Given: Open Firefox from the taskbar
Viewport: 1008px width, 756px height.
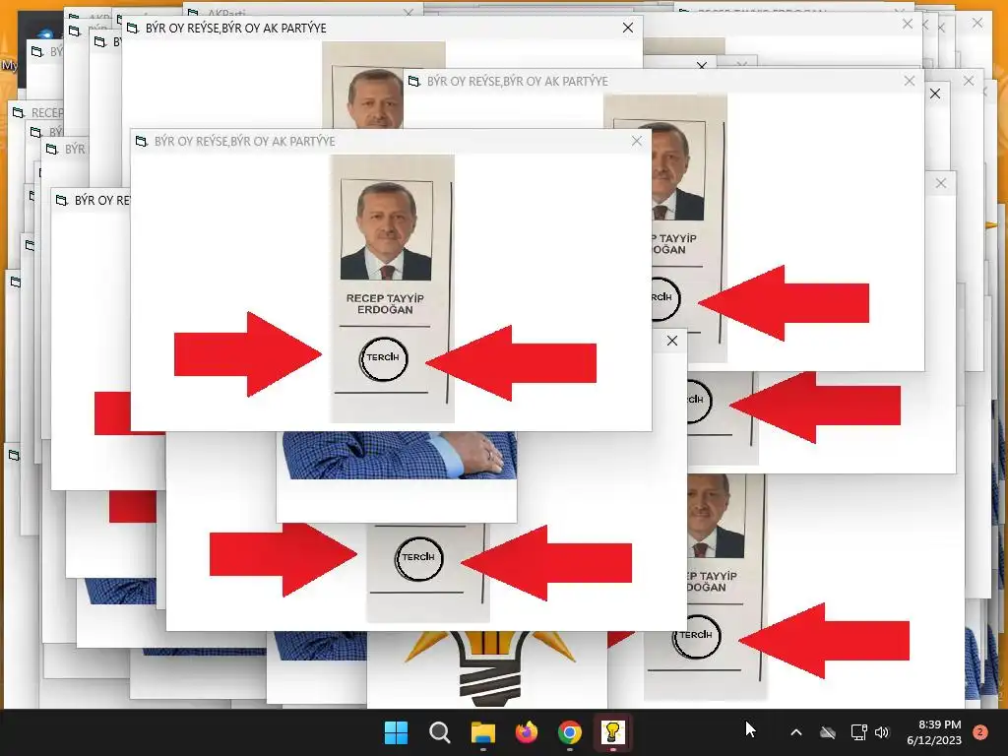Looking at the screenshot, I should coord(527,732).
